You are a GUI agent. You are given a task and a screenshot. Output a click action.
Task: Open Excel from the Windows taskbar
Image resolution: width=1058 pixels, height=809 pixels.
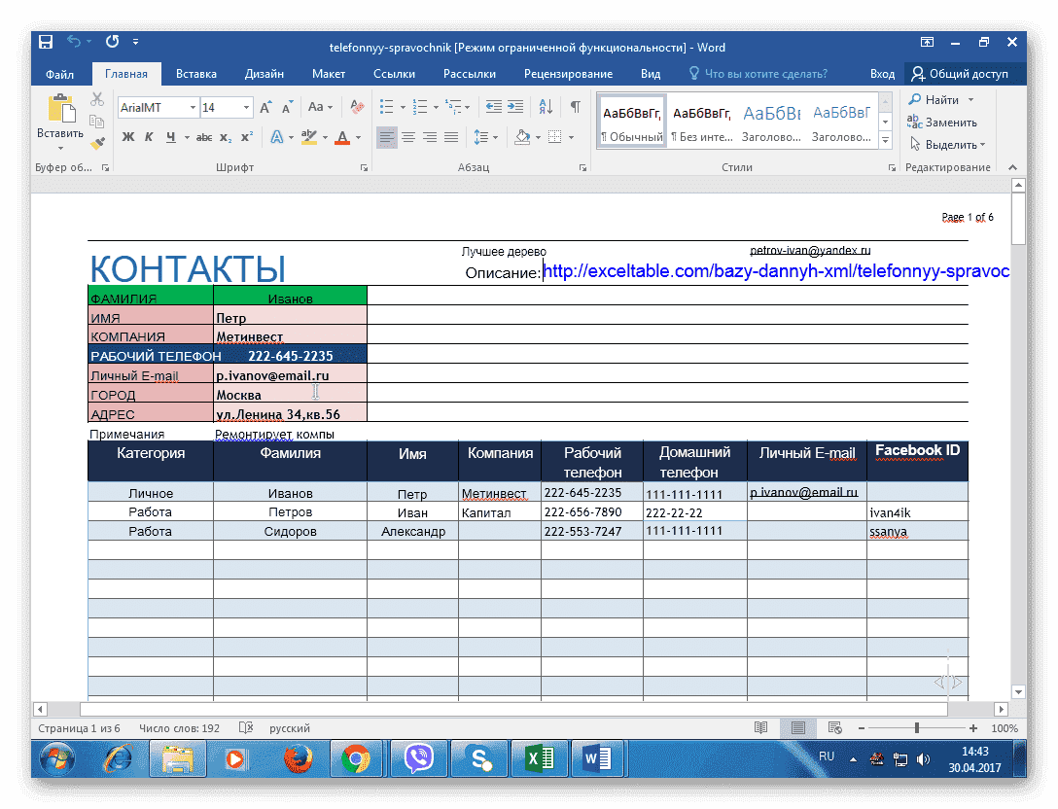[538, 757]
